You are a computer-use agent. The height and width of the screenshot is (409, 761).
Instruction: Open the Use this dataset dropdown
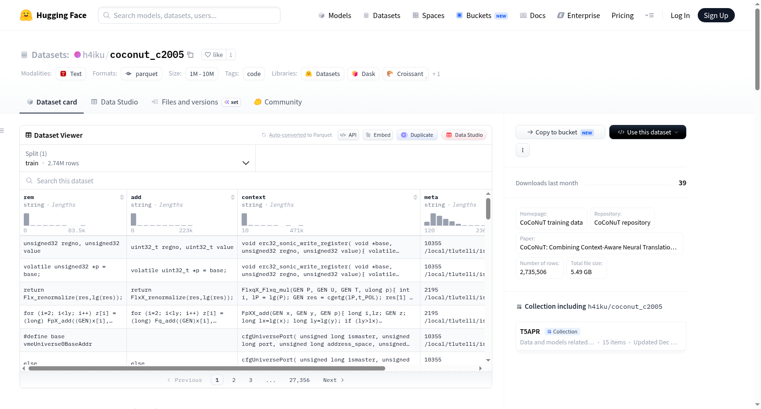[x=647, y=132]
